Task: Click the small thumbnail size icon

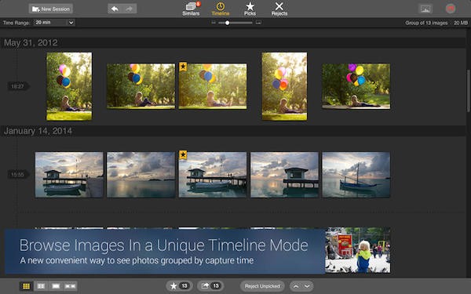Action: point(214,23)
